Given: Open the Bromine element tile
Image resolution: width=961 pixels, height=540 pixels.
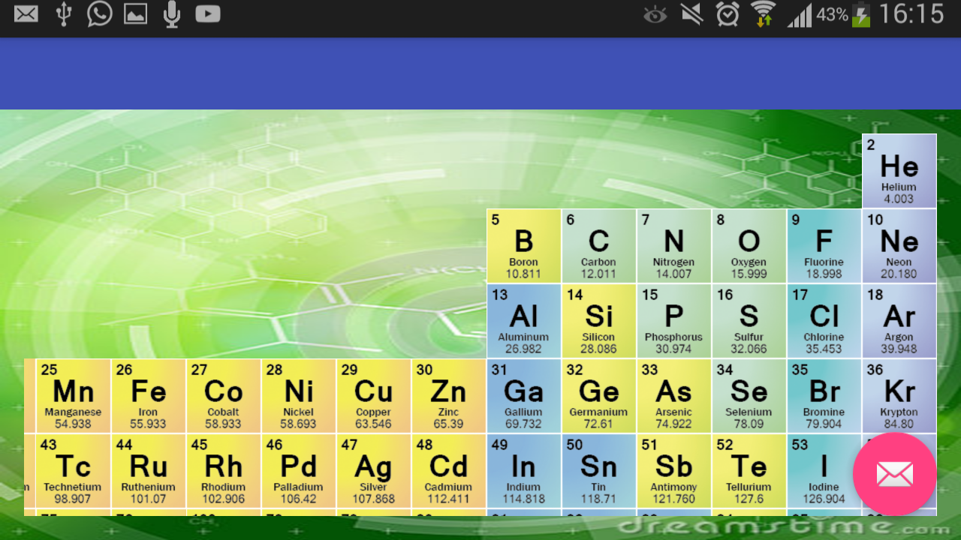Looking at the screenshot, I should pyautogui.click(x=824, y=396).
